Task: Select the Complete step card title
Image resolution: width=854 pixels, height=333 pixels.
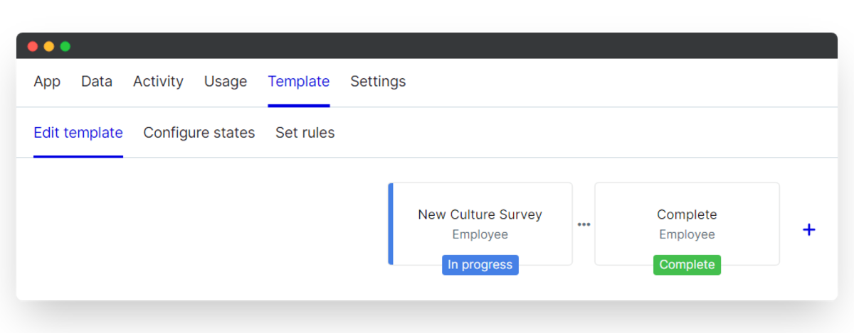Action: (687, 214)
